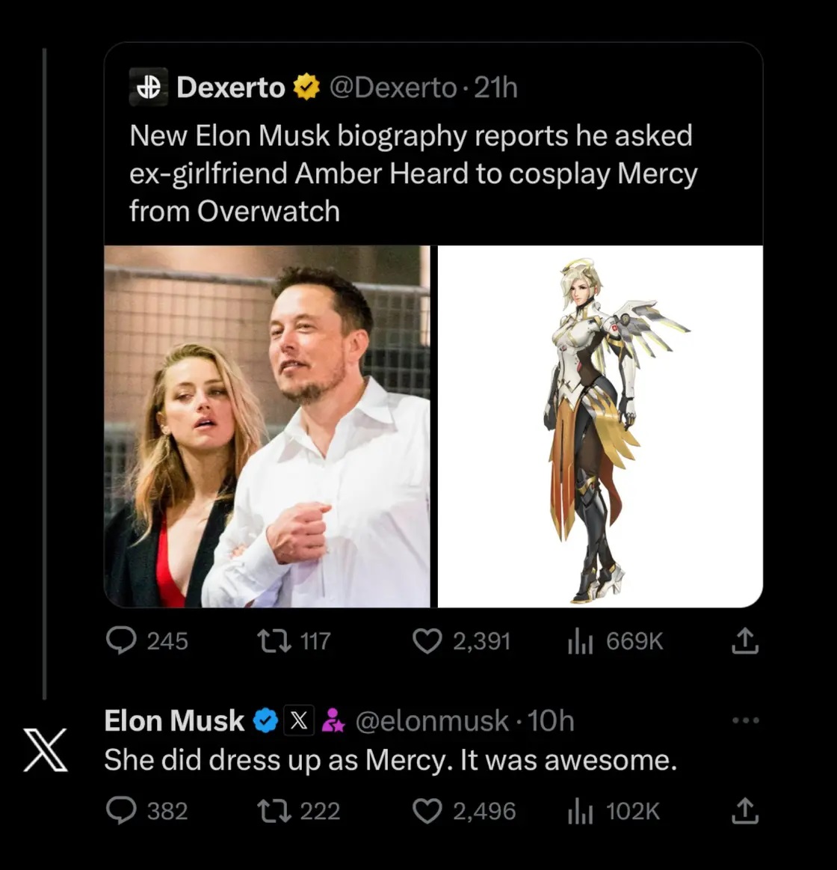Screen dimensions: 837x870
Task: Share Elon Musk's tweet
Action: pyautogui.click(x=744, y=811)
